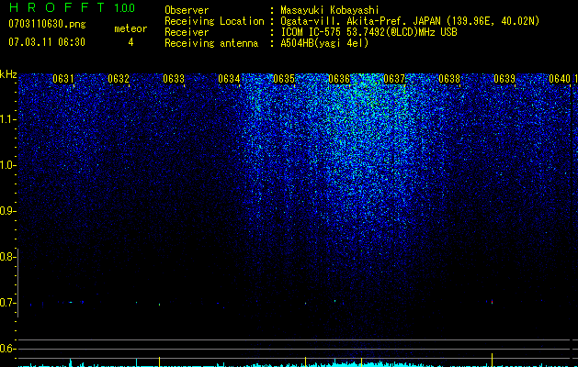Click the 0632 time marker

(119, 79)
